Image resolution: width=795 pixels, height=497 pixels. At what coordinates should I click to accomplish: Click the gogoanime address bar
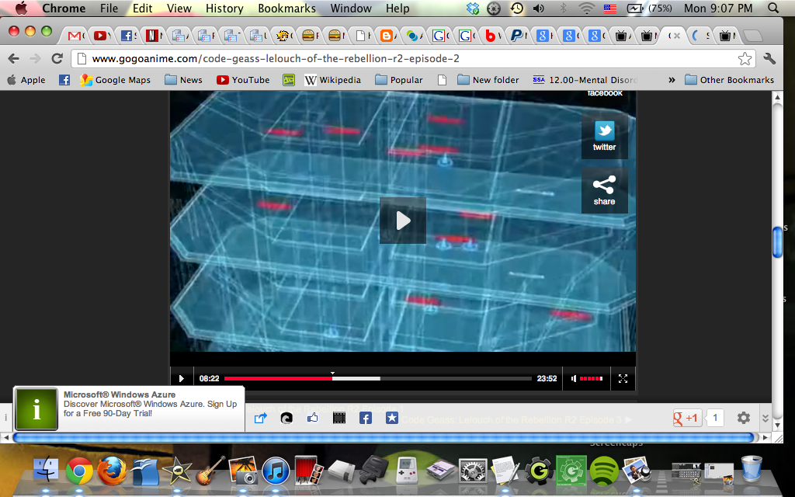[413, 58]
